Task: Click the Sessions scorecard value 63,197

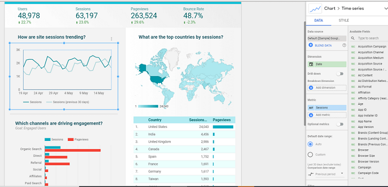Action: pyautogui.click(x=86, y=16)
